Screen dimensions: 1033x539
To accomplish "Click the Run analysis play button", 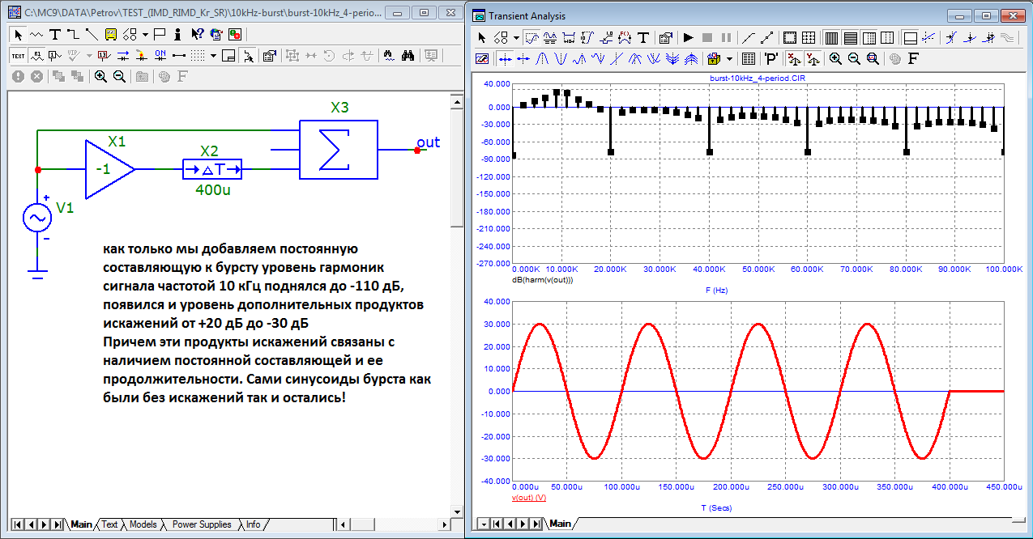I will point(688,37).
